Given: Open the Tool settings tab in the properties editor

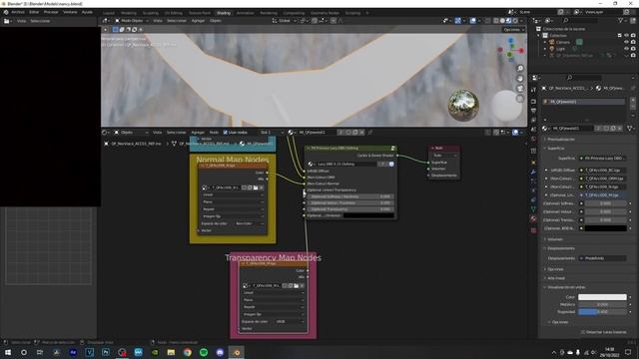Looking at the screenshot, I should coord(533,90).
